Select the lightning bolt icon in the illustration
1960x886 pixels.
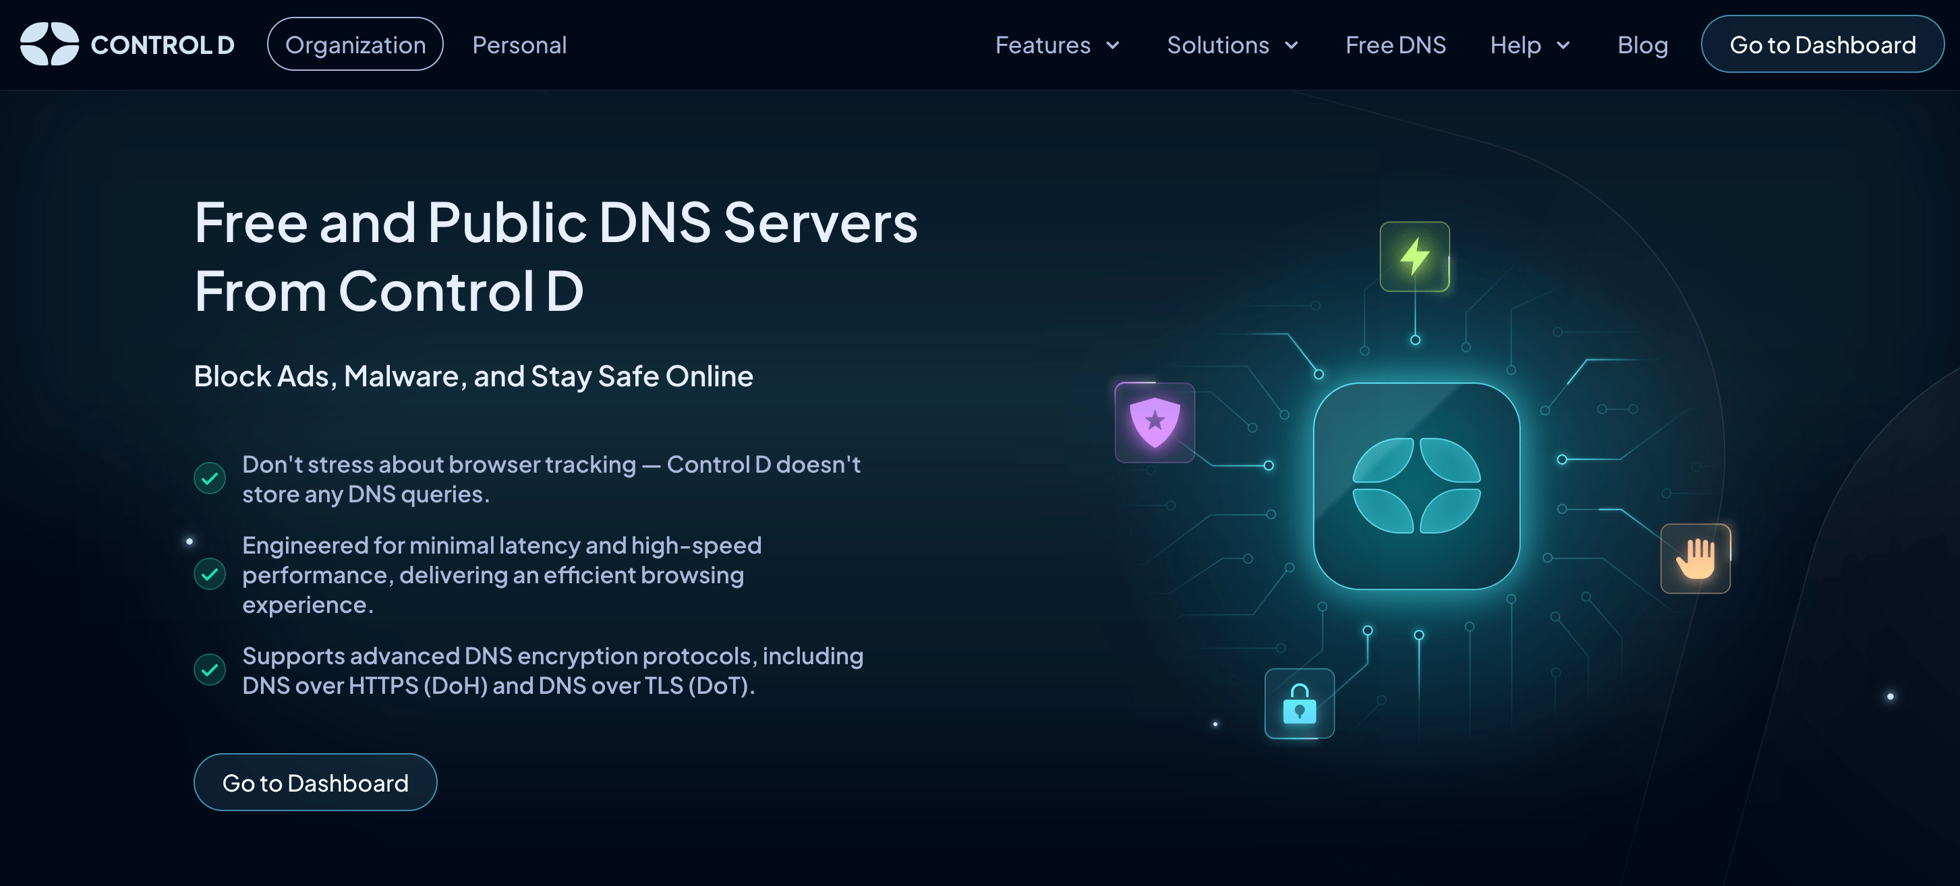(1414, 256)
